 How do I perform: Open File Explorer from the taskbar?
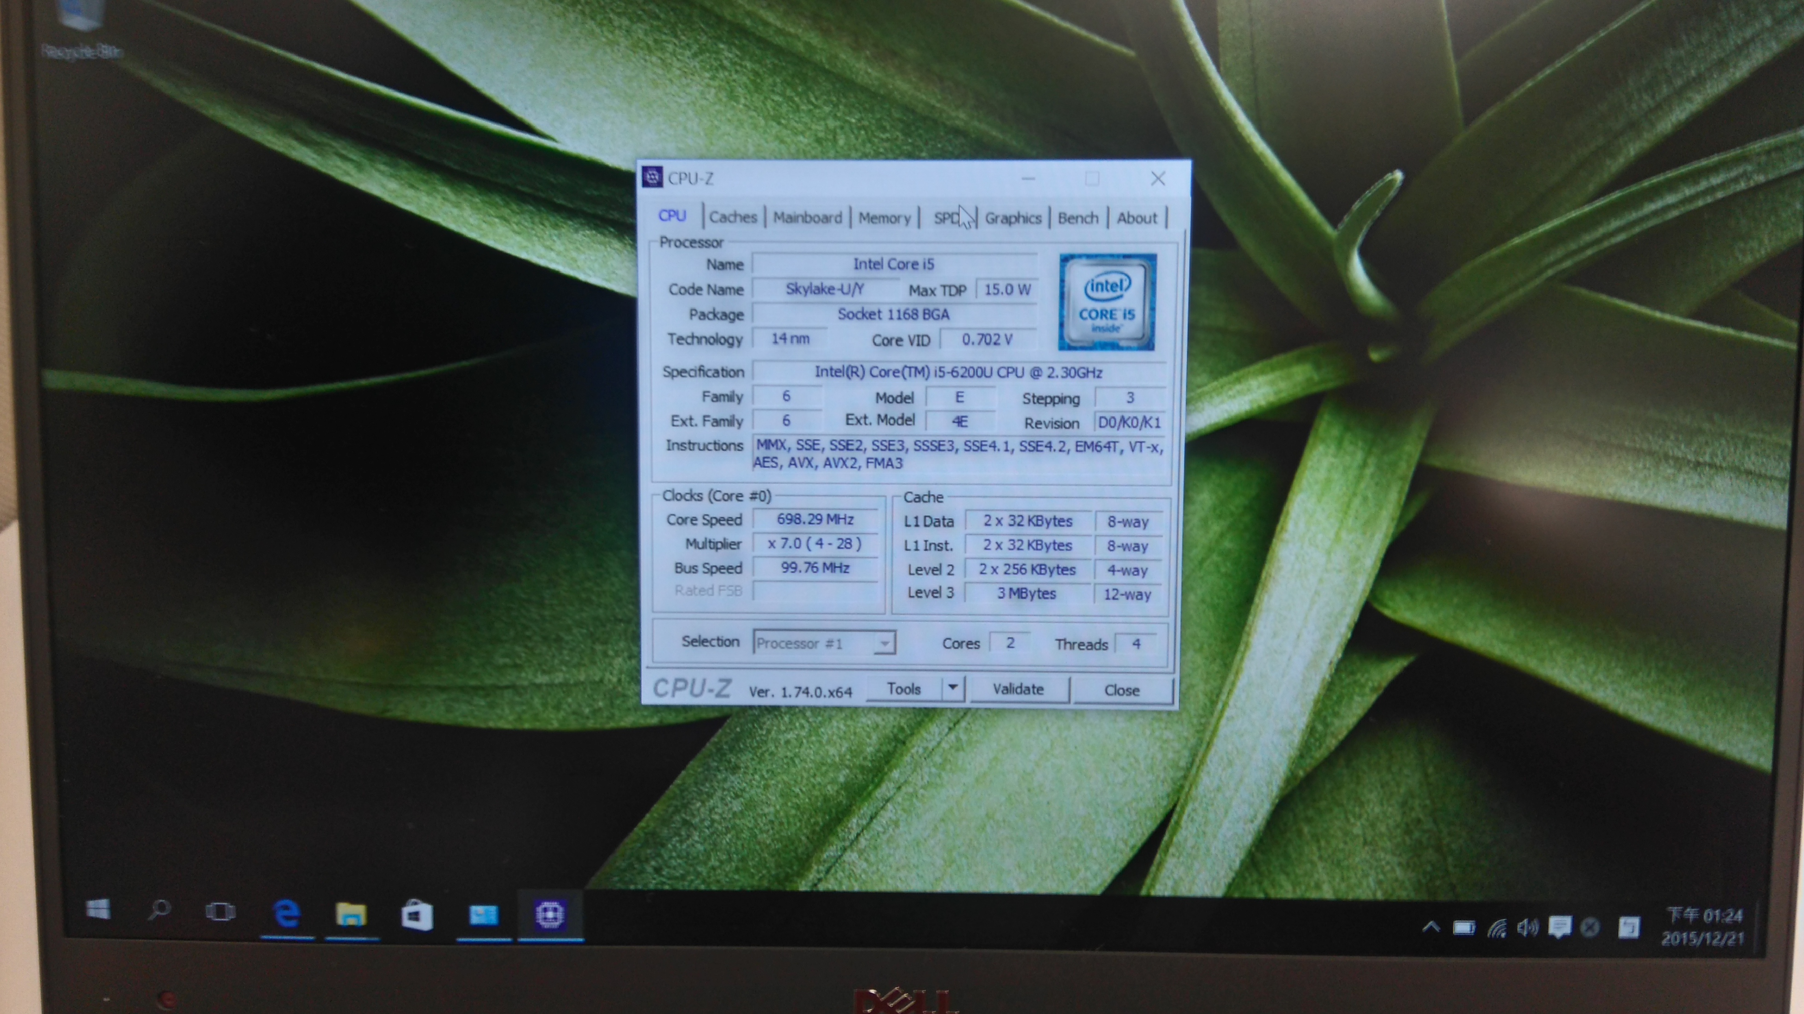(x=351, y=915)
